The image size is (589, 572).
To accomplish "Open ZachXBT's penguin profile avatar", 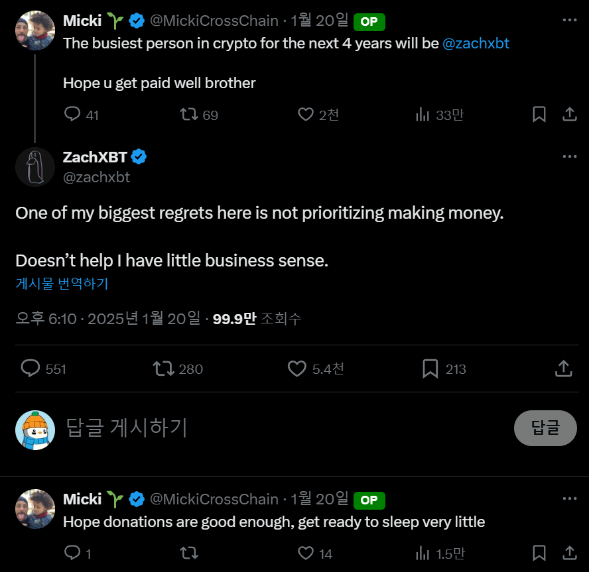I will (34, 166).
